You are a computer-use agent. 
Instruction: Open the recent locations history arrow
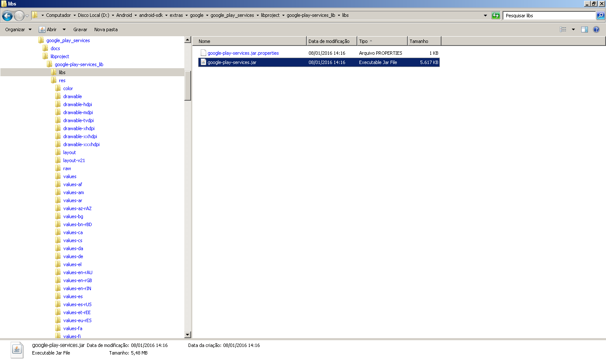[x=27, y=16]
